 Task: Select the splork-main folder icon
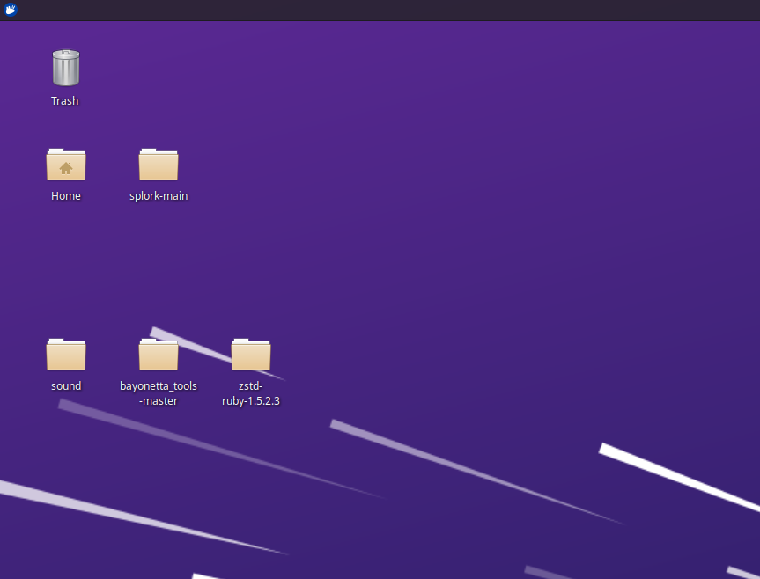pyautogui.click(x=159, y=165)
